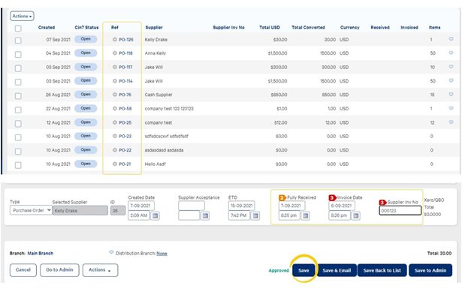Open the Purchase Order type dropdown
This screenshot has height=292, width=462.
[x=31, y=210]
